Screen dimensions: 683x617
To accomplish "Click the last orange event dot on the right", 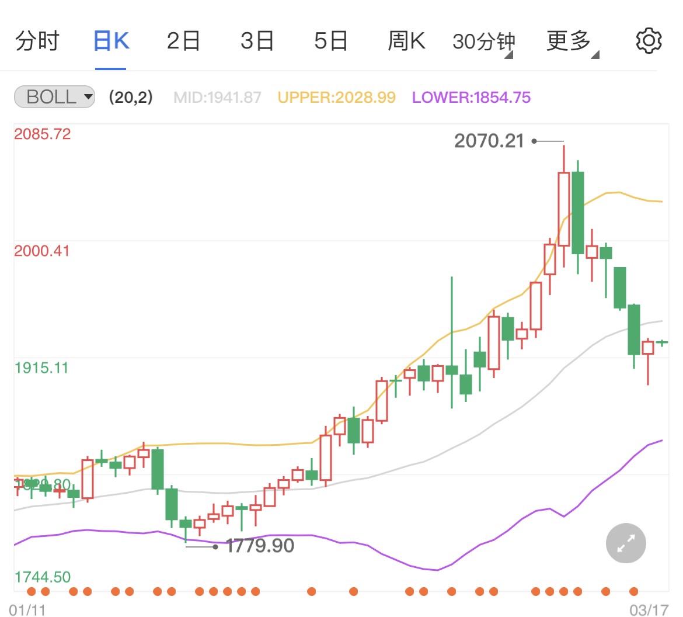I will (x=634, y=591).
